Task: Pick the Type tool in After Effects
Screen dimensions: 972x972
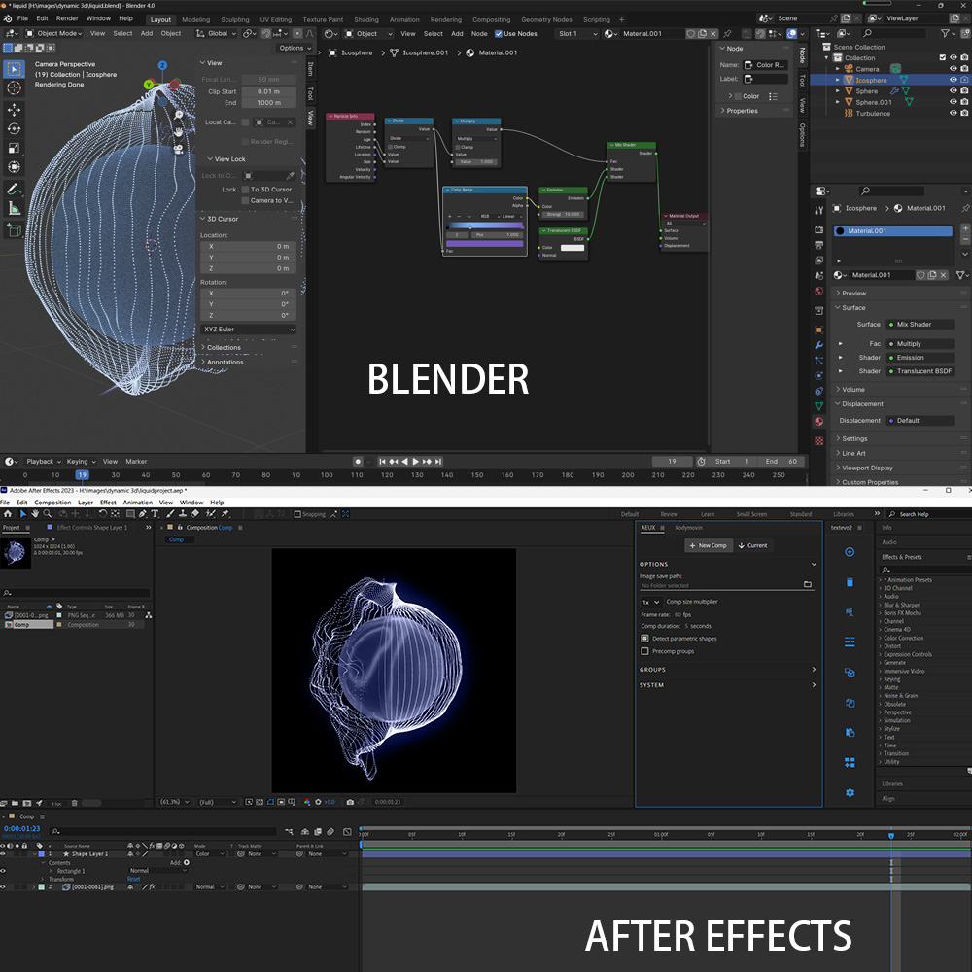Action: tap(155, 514)
